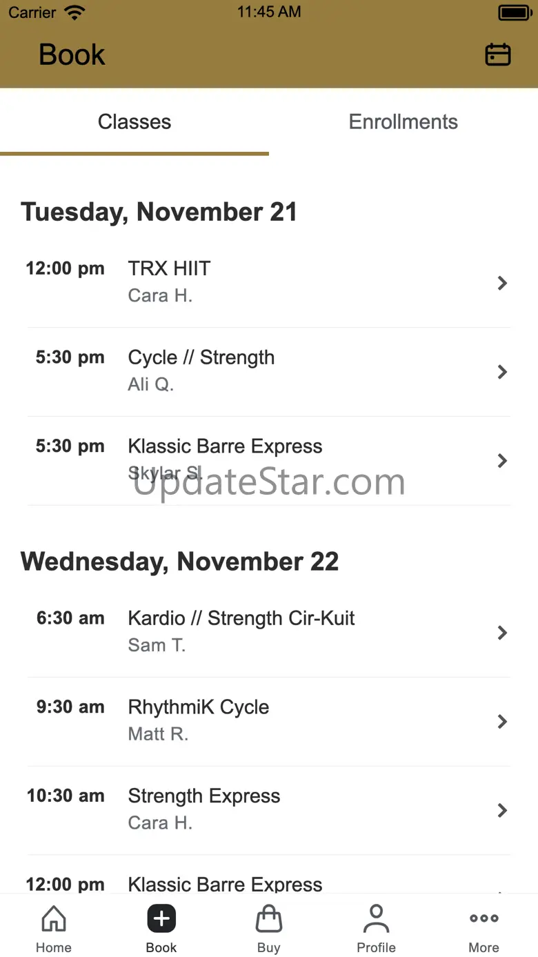The image size is (538, 957).
Task: Click the Wednesday, November 22 header
Action: coord(180,562)
